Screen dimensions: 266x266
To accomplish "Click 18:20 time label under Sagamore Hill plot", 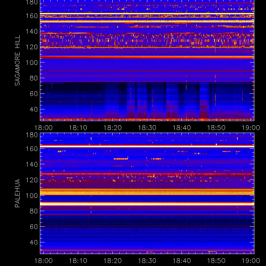I will tap(113, 128).
